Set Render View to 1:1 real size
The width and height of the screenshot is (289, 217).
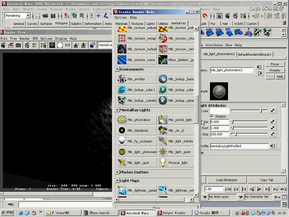pyautogui.click(x=67, y=45)
